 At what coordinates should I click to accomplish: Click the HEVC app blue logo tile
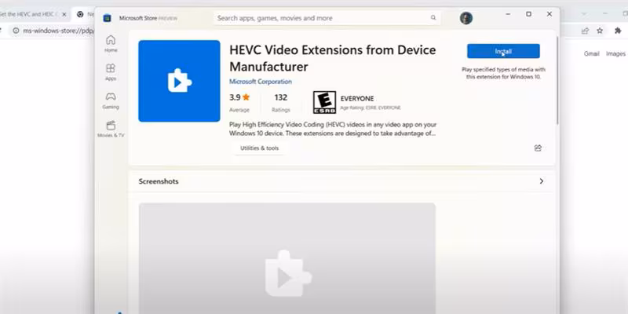179,81
